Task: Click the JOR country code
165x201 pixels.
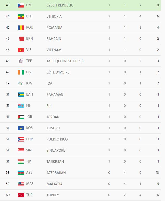Action: [29, 117]
